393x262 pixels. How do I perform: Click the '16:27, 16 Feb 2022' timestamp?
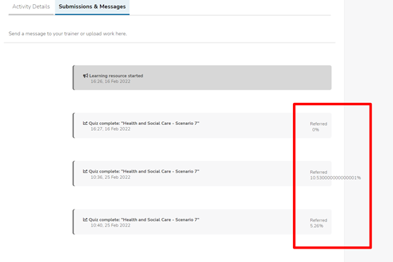(110, 129)
